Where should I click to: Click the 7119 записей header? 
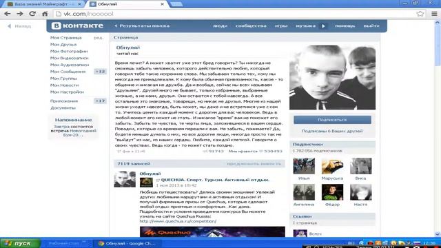point(134,164)
